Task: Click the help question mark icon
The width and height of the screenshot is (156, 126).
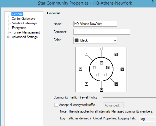Action: (153, 2)
